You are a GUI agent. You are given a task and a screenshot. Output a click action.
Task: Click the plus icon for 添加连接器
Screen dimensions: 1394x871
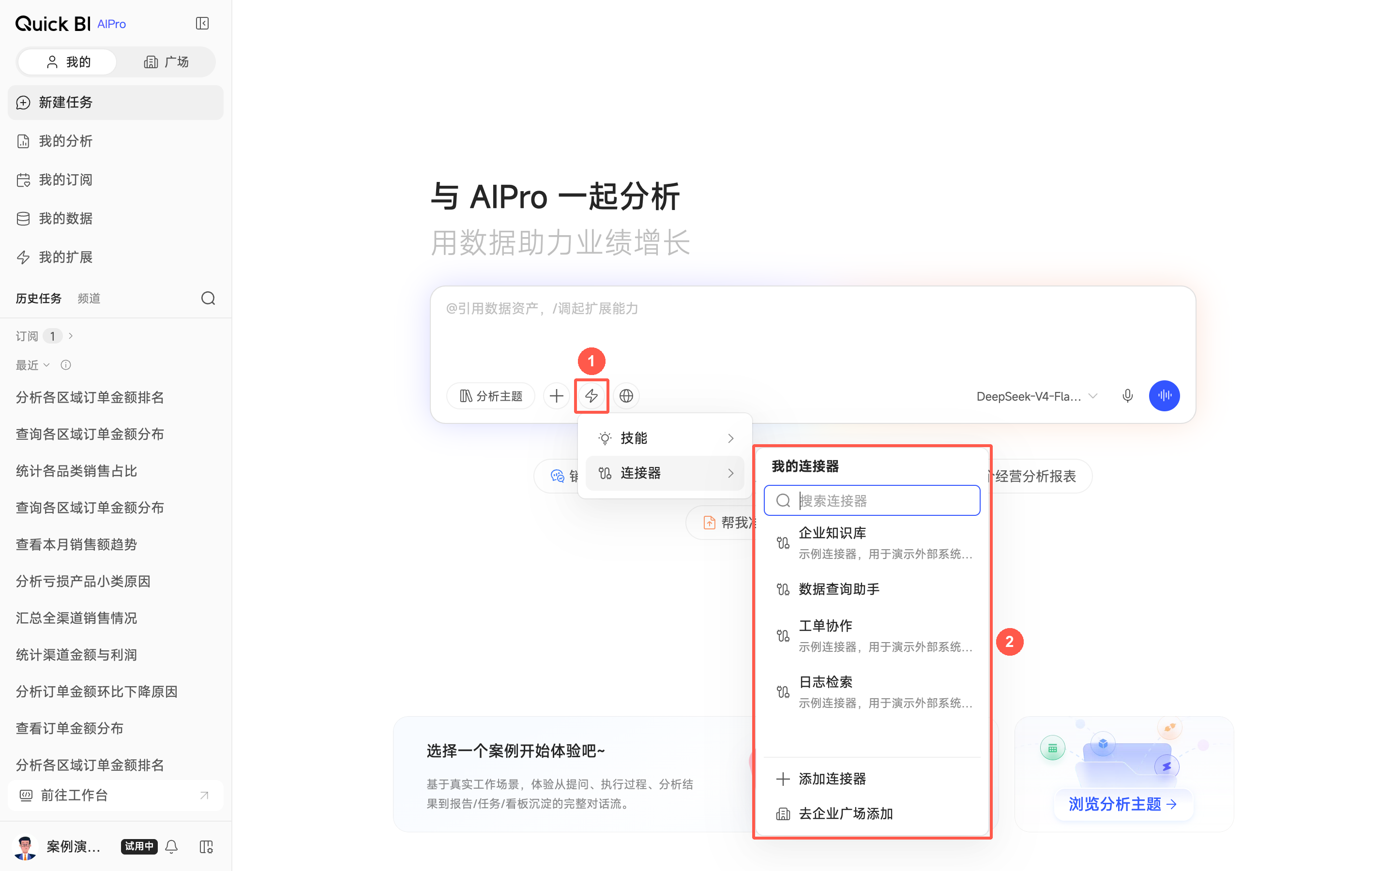[783, 779]
